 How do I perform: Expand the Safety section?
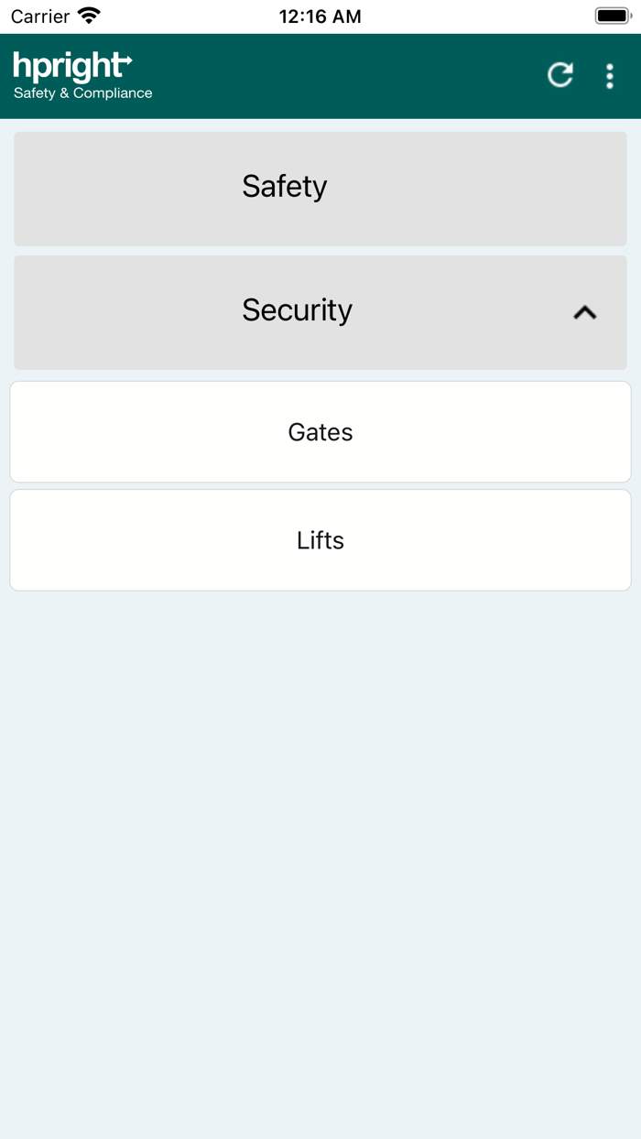click(x=320, y=188)
